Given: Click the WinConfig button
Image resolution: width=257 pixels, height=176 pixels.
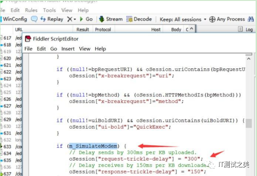Looking at the screenshot, I should click(15, 19).
